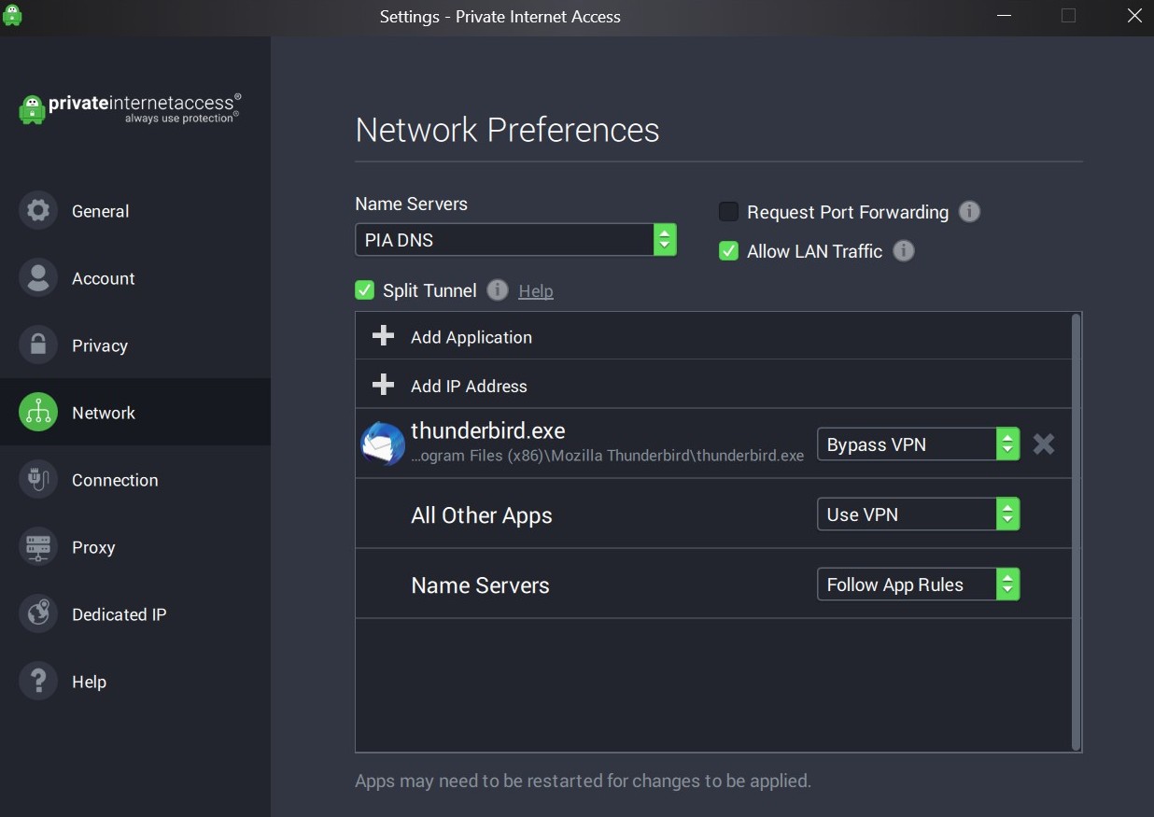
Task: Open the Split Tunnel Help link
Action: pyautogui.click(x=536, y=291)
